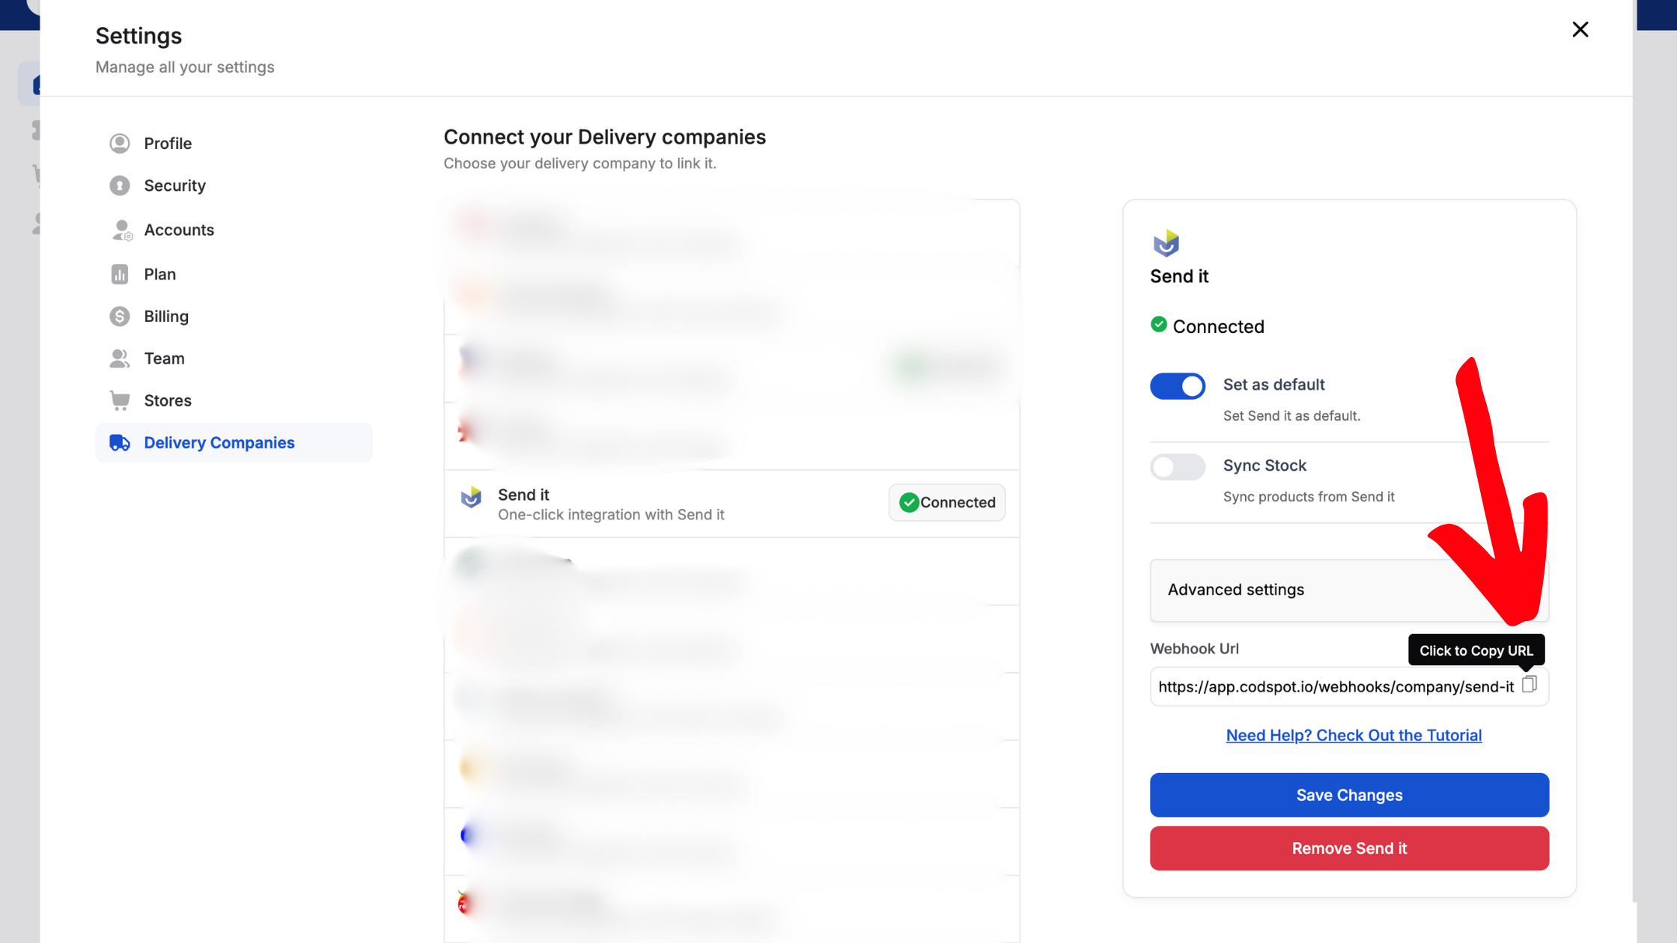
Task: Click the Connected badge on Send it row
Action: [947, 502]
